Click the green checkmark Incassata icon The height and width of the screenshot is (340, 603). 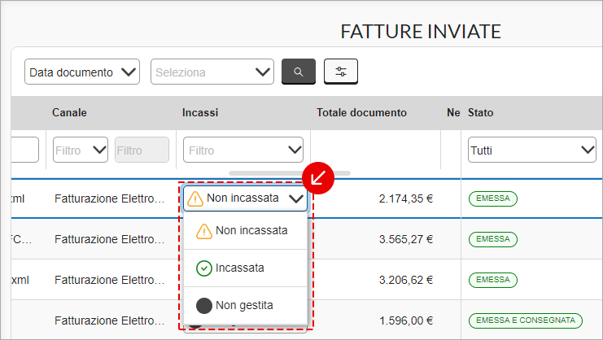[203, 268]
